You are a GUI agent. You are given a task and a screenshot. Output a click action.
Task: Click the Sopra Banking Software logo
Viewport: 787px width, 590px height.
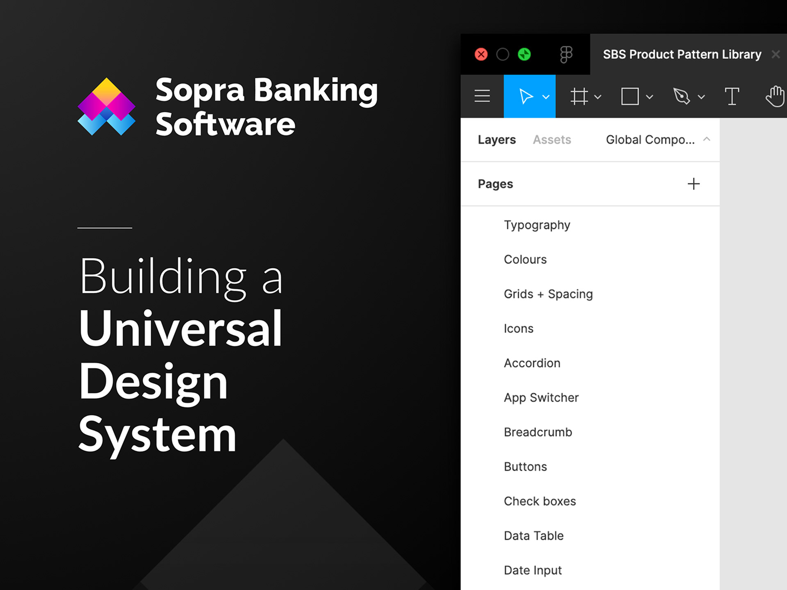click(228, 107)
